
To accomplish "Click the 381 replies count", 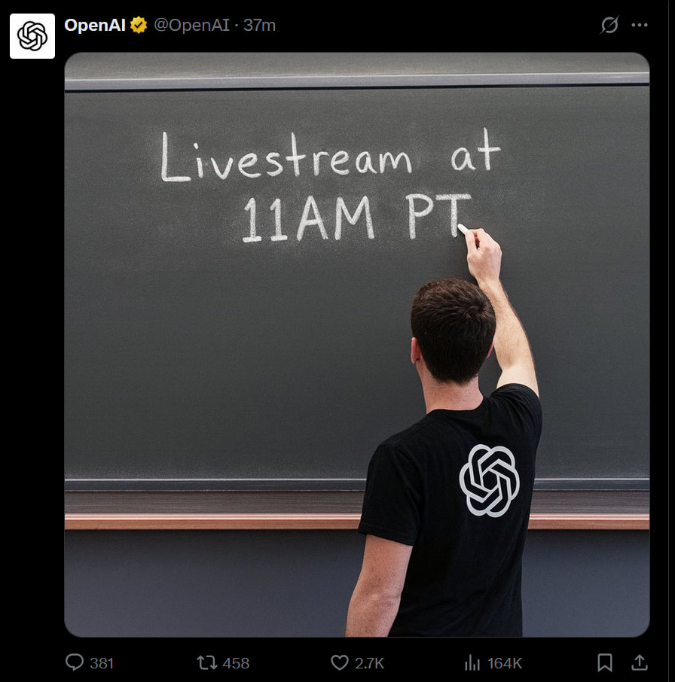I will pos(102,663).
